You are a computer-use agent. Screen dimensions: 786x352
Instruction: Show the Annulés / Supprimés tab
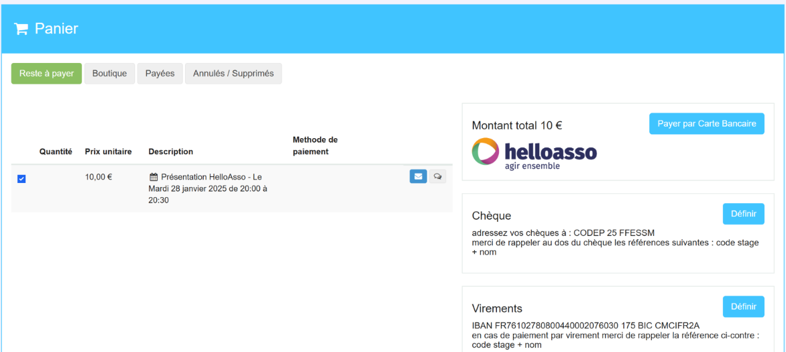tap(233, 74)
